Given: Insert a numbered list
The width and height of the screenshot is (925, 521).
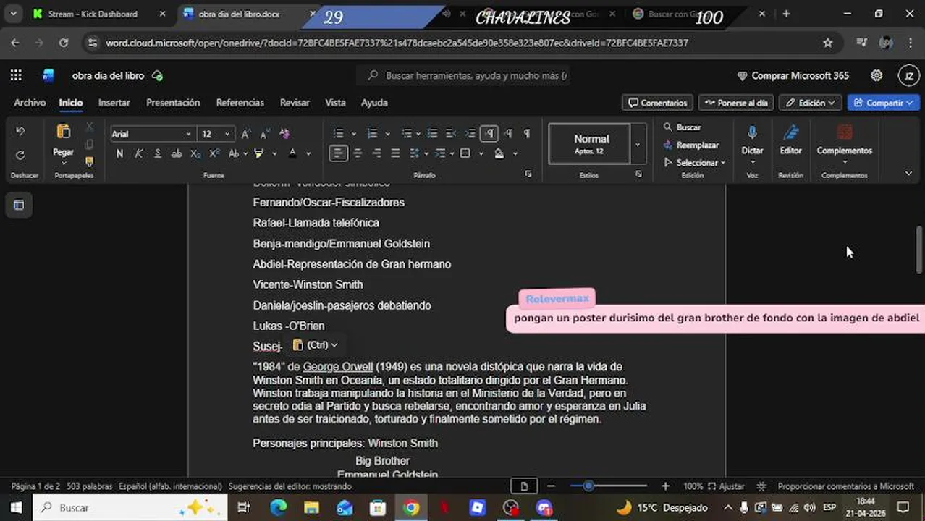Looking at the screenshot, I should click(373, 134).
